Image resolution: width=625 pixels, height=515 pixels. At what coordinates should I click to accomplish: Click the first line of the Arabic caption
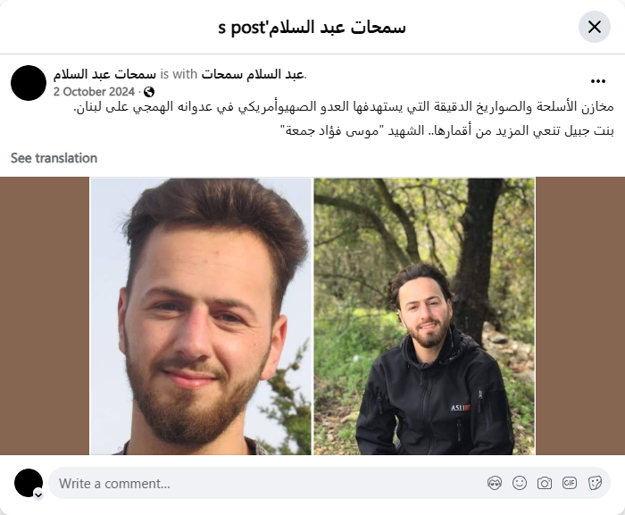pyautogui.click(x=344, y=107)
